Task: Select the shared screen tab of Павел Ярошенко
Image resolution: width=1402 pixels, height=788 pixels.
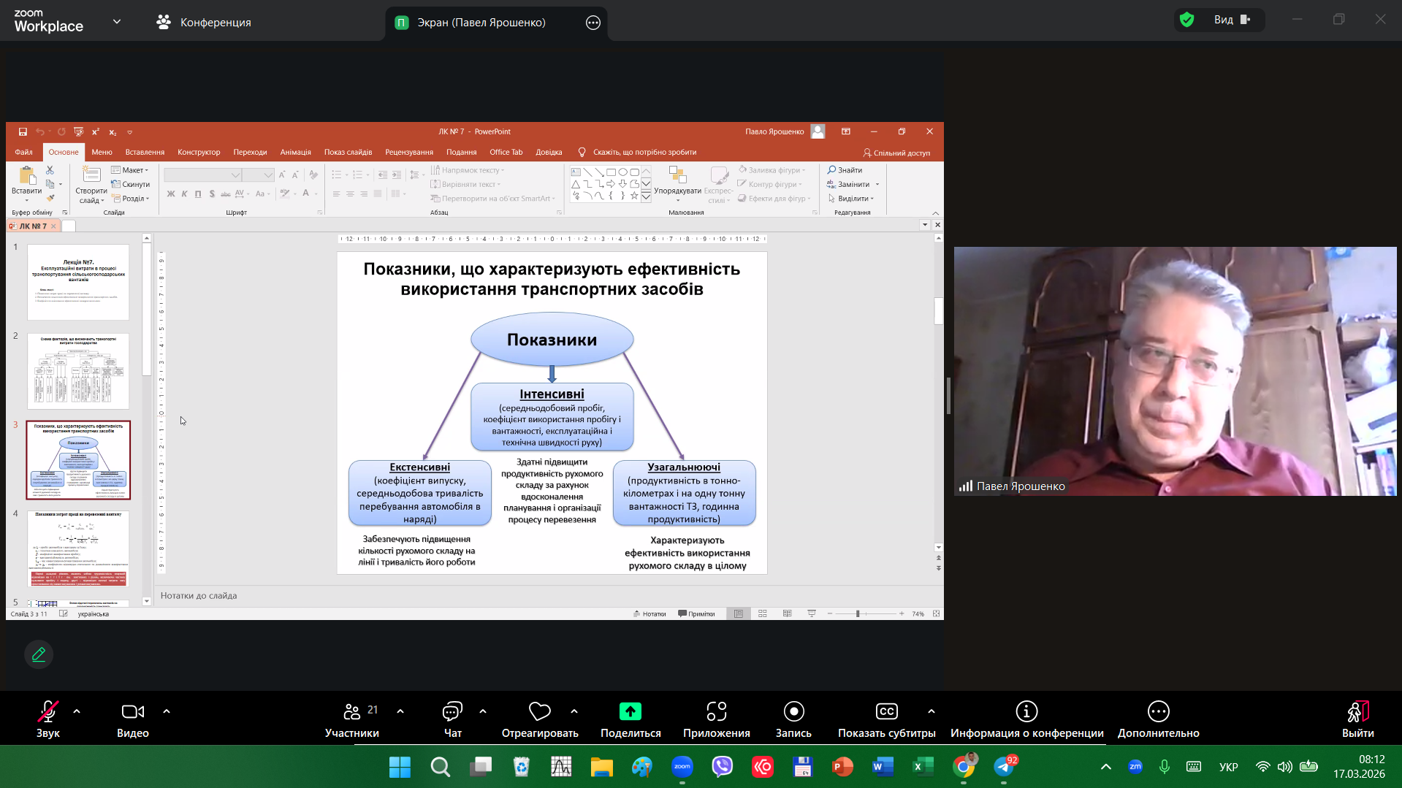Action: click(480, 23)
